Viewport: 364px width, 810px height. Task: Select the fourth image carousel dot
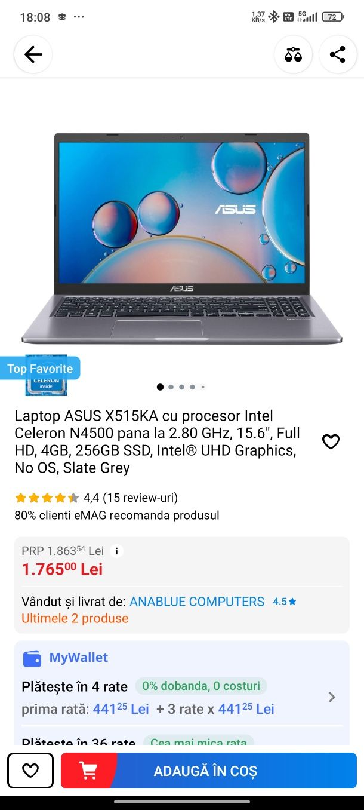192,387
